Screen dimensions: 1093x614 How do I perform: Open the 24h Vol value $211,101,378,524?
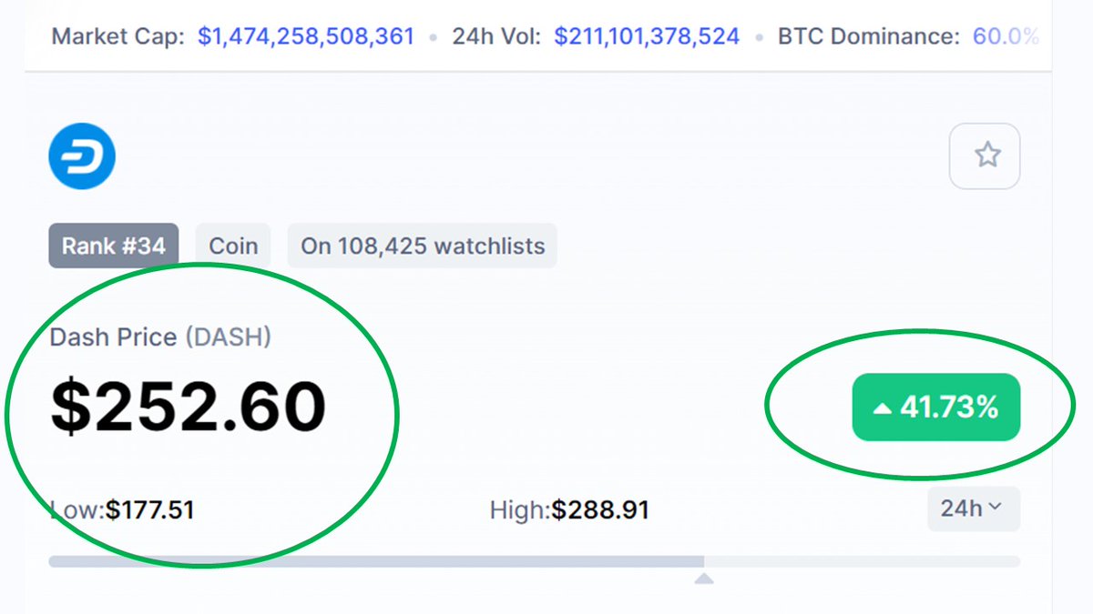647,36
